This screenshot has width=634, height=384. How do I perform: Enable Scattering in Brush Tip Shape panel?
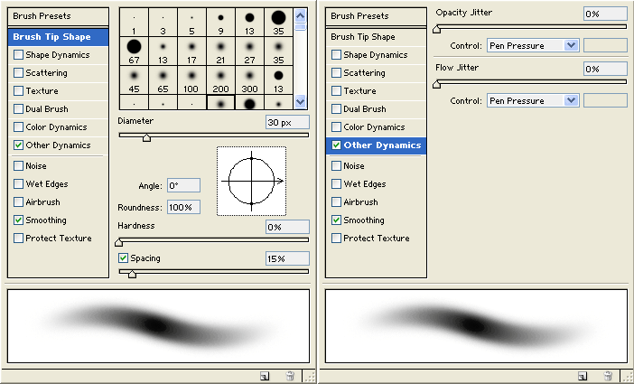click(18, 73)
